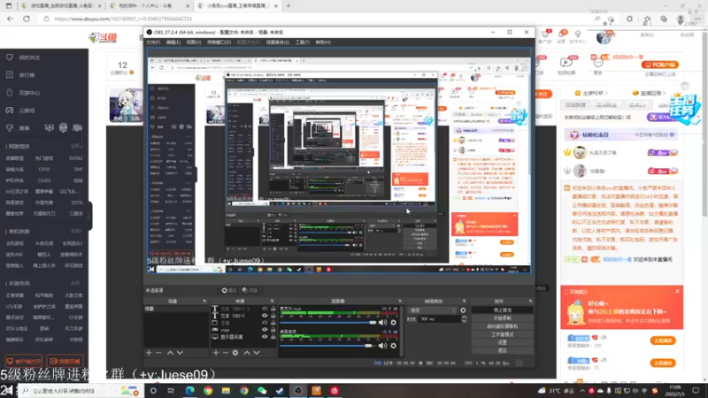Toggle visibility of display capture source
This screenshot has height=398, width=708.
pyautogui.click(x=265, y=337)
